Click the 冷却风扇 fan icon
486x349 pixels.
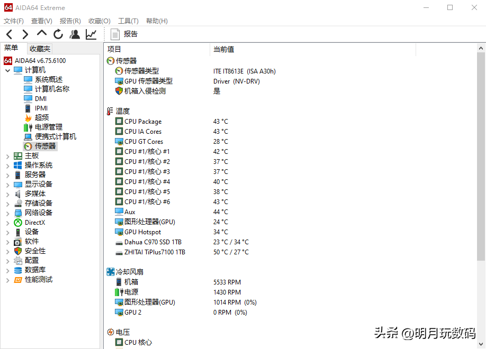click(110, 272)
